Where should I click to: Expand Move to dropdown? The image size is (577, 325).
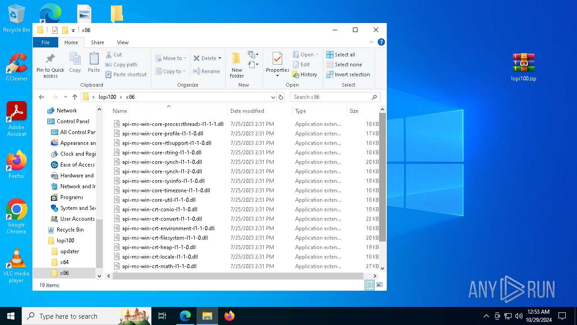click(185, 58)
